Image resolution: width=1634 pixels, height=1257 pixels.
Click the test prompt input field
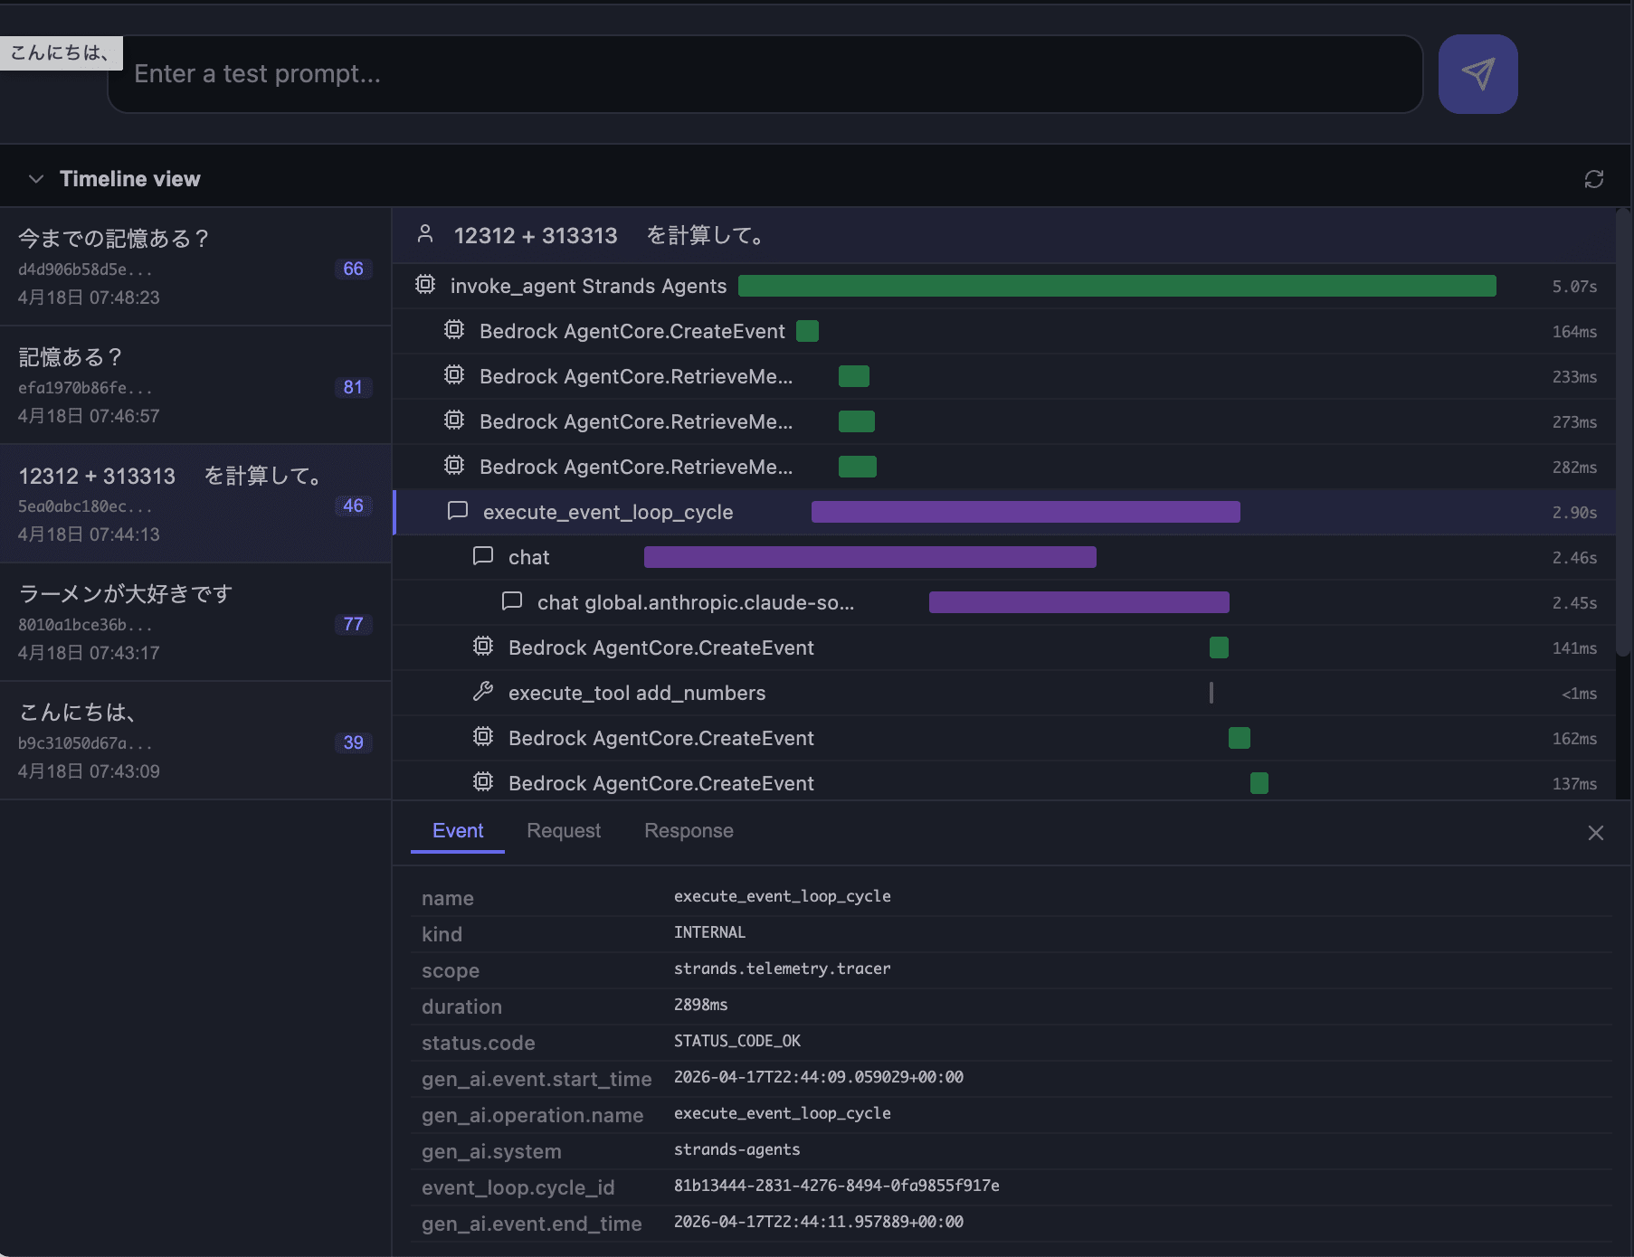pos(765,74)
